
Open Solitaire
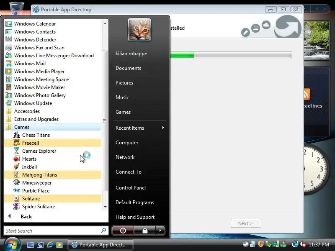53,198
